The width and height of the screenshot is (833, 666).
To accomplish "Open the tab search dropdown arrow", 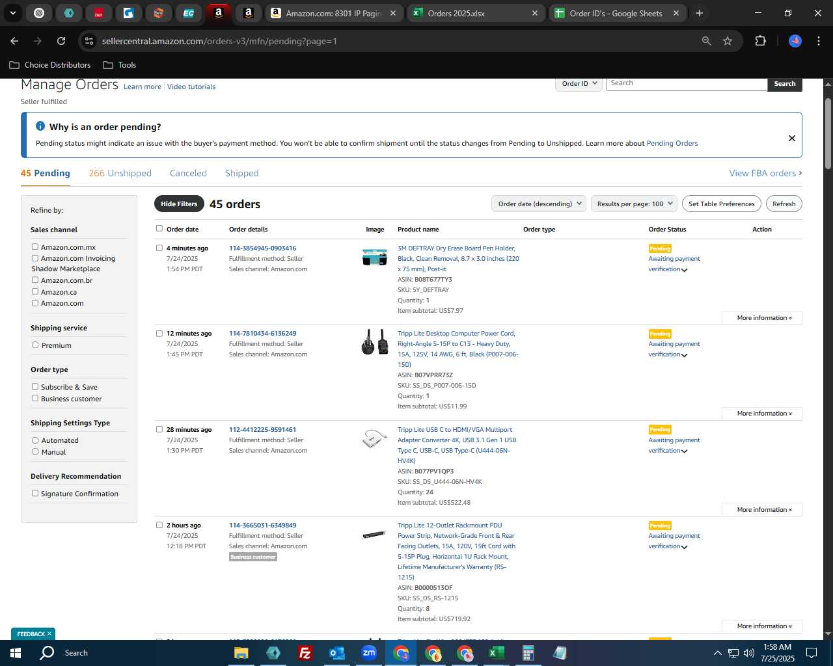I will 12,13.
